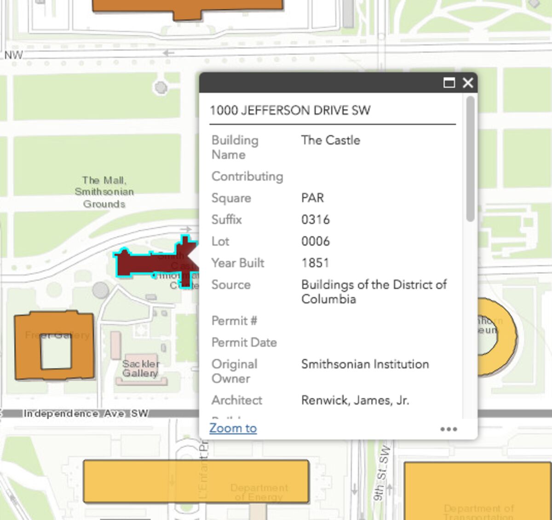
Task: Click the Building Name value The Castle
Action: point(331,140)
